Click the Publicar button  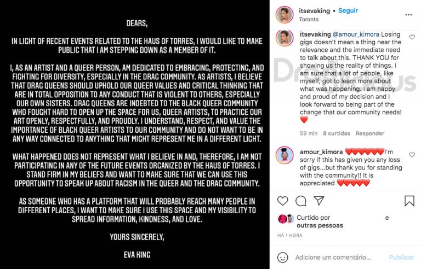point(401,257)
